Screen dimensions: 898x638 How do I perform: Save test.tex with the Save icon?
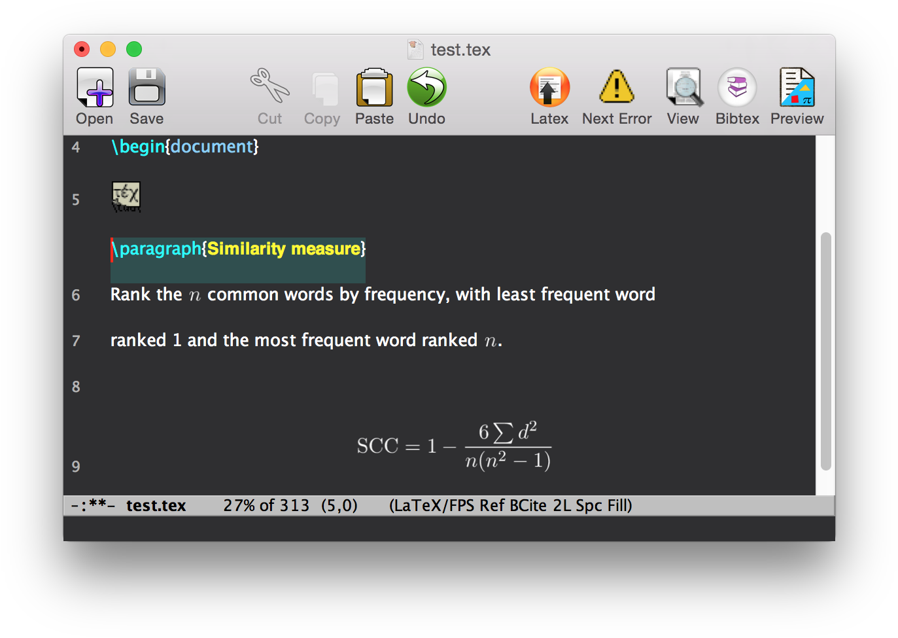146,85
